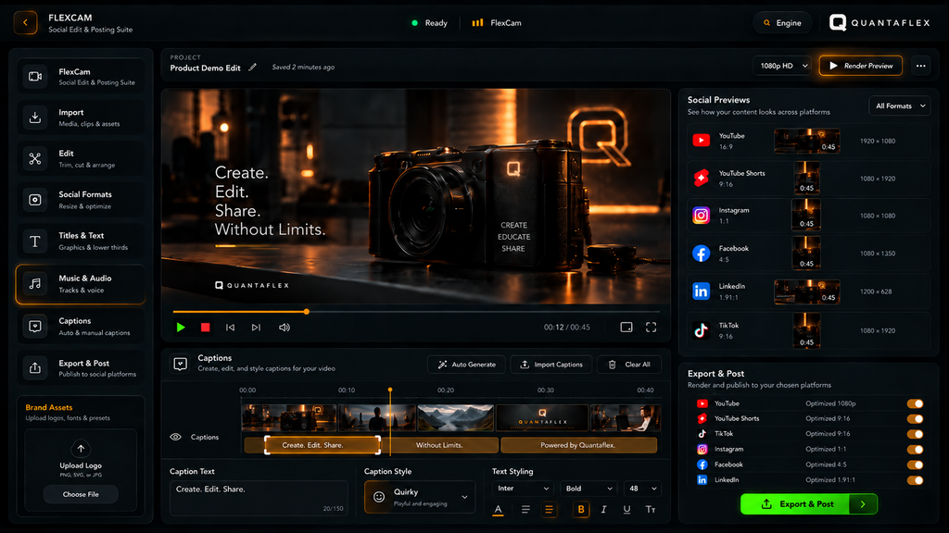
Task: Open Import in the sidebar
Action: 81,118
